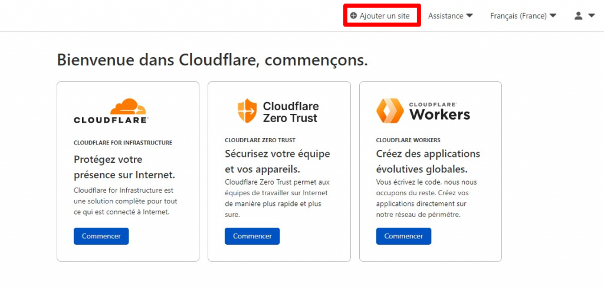Click the Protégez votre présence sur Internet heading
The width and height of the screenshot is (604, 289).
(x=124, y=167)
